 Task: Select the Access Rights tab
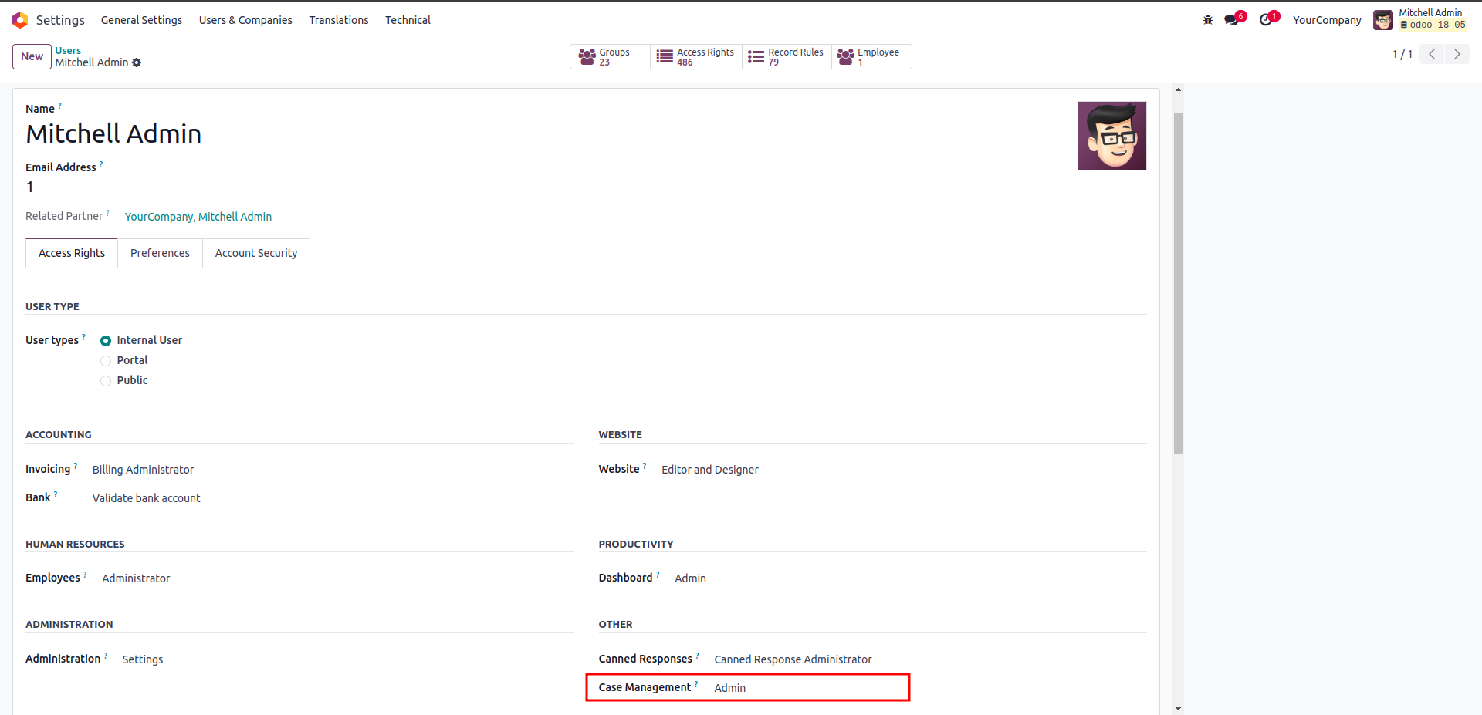tap(72, 253)
